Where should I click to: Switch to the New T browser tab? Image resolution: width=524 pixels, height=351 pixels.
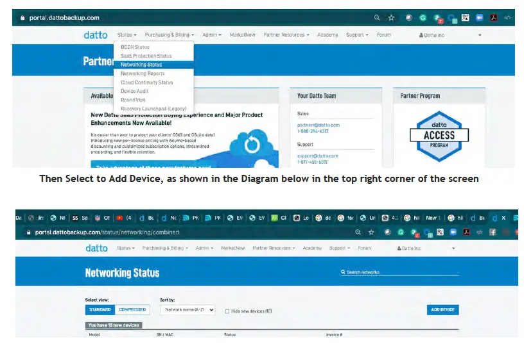433,218
